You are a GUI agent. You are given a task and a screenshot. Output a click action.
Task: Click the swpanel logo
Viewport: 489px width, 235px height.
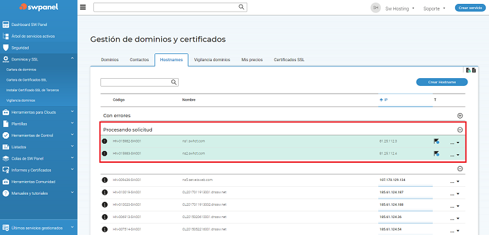click(38, 7)
